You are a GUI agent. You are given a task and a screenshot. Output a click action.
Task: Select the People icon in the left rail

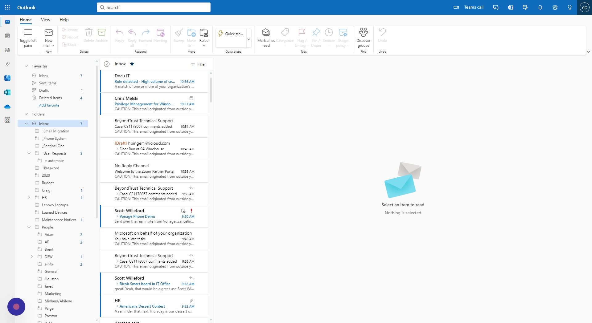click(x=7, y=50)
